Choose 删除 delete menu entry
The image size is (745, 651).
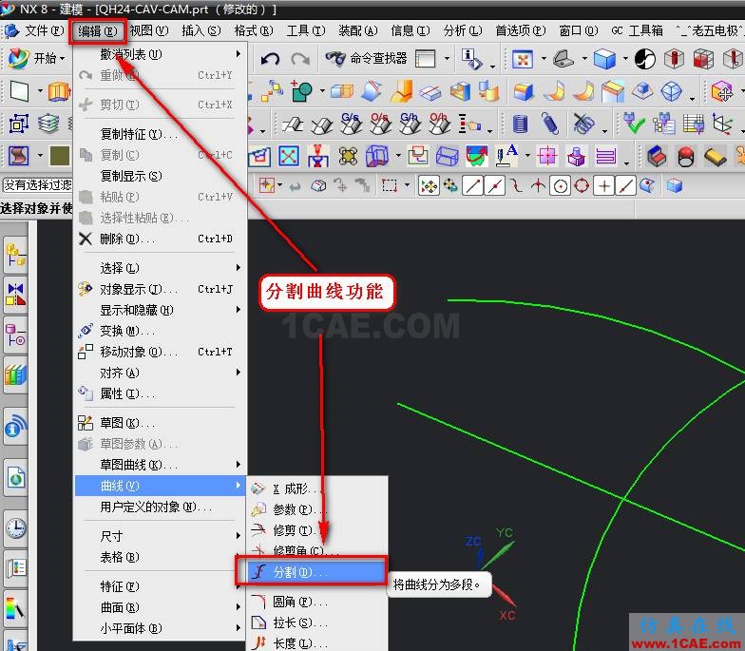click(x=160, y=239)
